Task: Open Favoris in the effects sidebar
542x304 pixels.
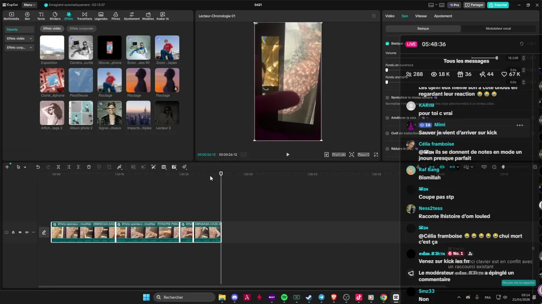Action: click(x=19, y=30)
